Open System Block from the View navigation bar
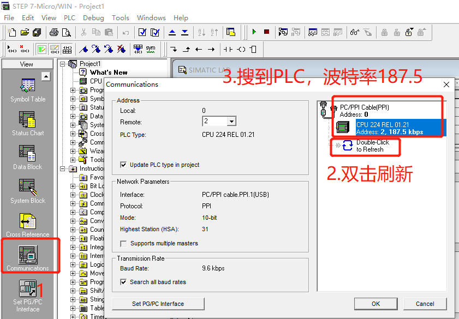 point(28,192)
